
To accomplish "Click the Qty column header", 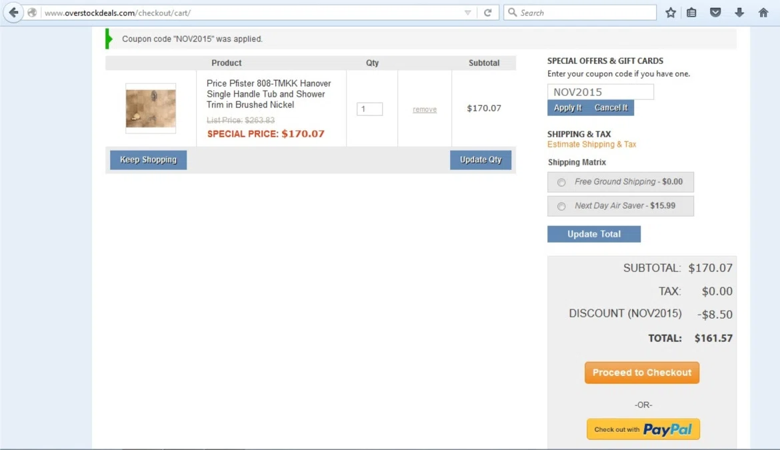I will (372, 63).
